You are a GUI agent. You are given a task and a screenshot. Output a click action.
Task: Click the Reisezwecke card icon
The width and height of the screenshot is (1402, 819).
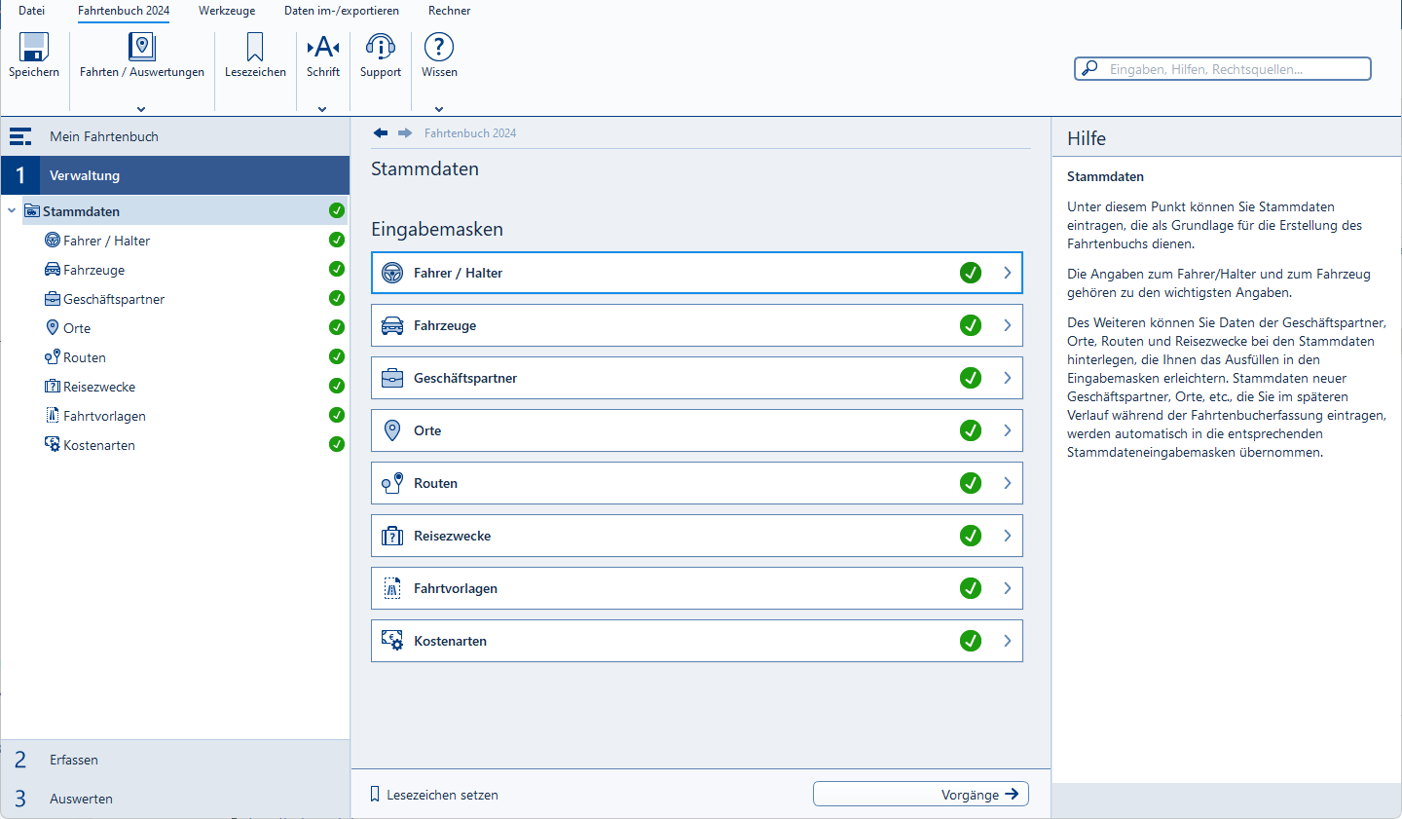point(392,536)
